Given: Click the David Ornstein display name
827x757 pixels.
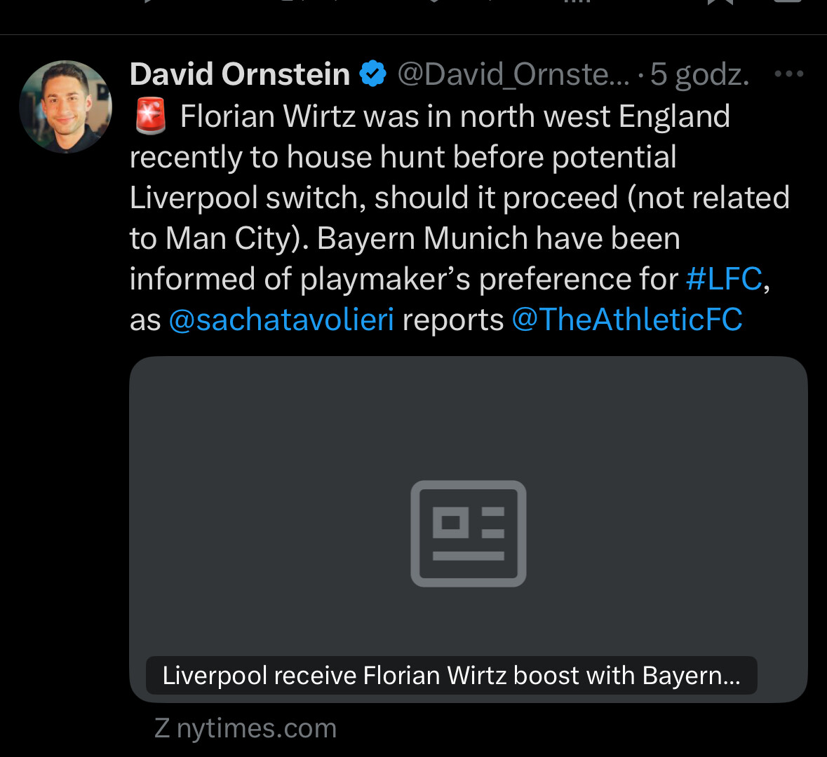Looking at the screenshot, I should (x=239, y=74).
